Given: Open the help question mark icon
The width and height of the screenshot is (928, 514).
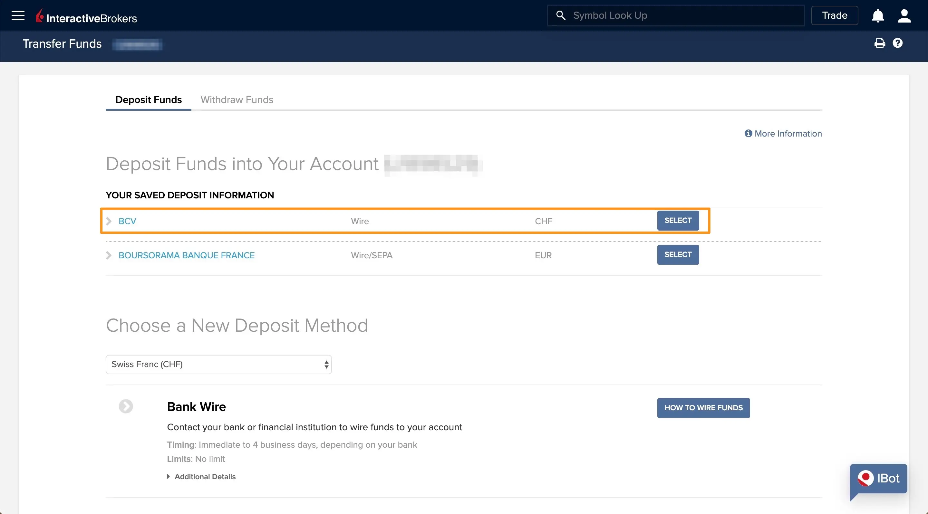Looking at the screenshot, I should point(897,43).
